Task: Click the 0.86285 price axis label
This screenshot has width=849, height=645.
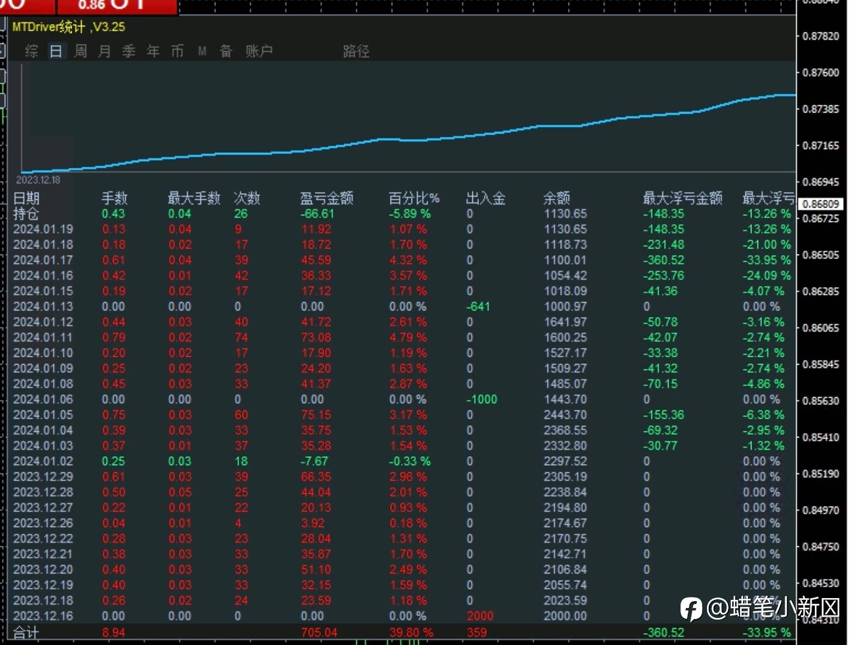Action: (821, 291)
